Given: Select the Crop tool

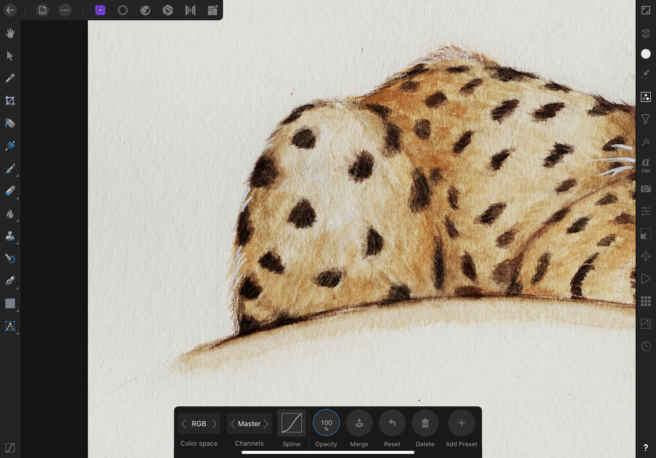Looking at the screenshot, I should click(10, 101).
